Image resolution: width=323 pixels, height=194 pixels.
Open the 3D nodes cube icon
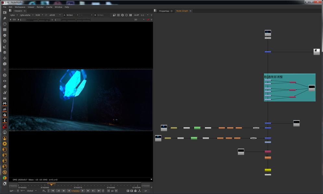pos(5,64)
